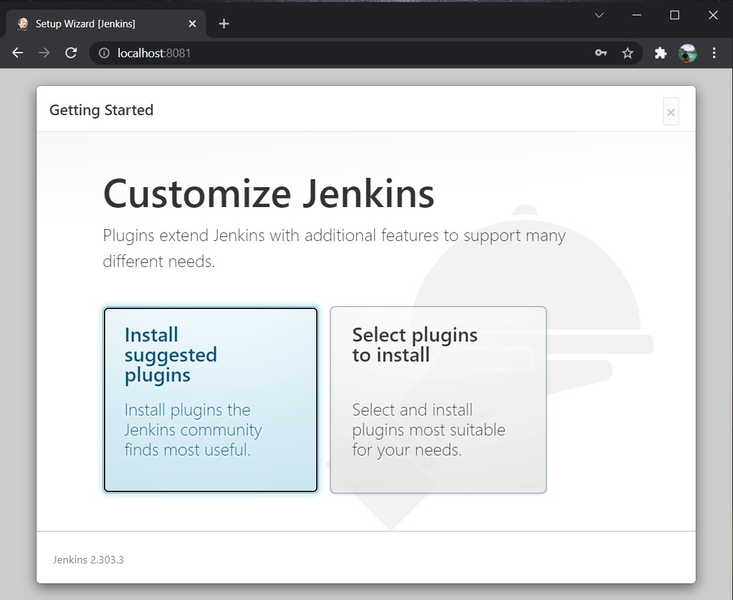Open the Chrome three-dot menu
733x600 pixels.
point(714,53)
